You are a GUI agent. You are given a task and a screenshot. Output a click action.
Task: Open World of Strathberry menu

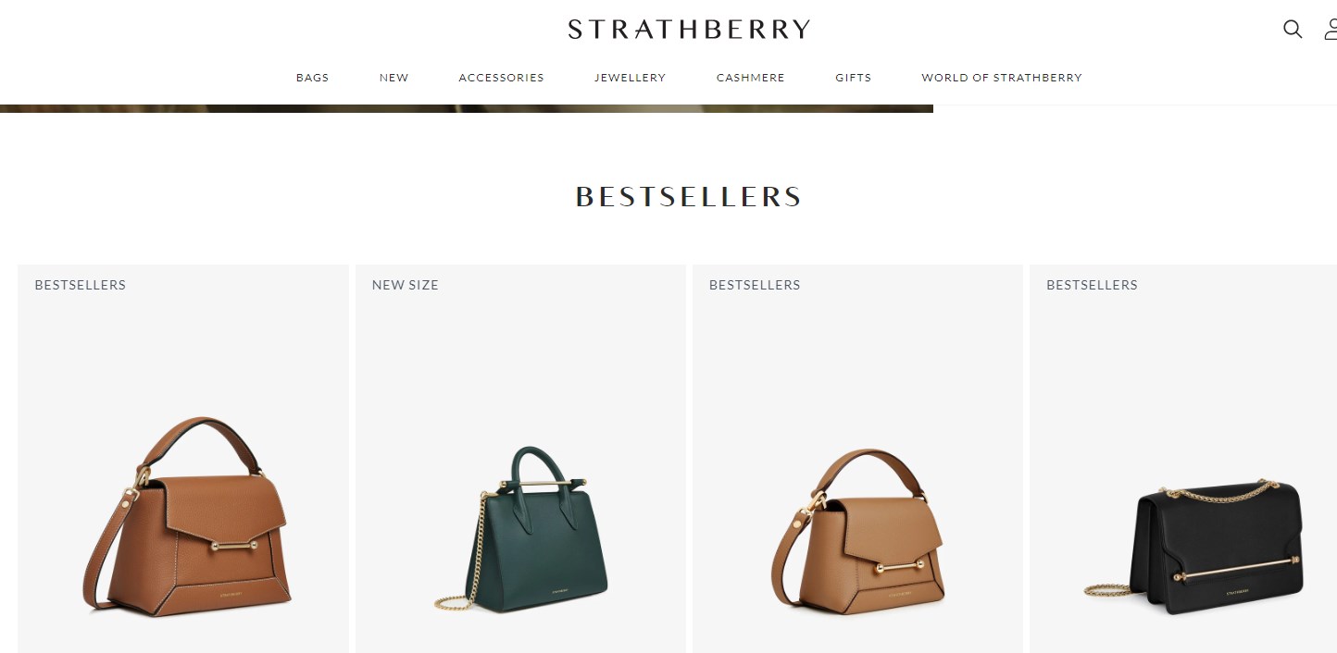click(1002, 78)
